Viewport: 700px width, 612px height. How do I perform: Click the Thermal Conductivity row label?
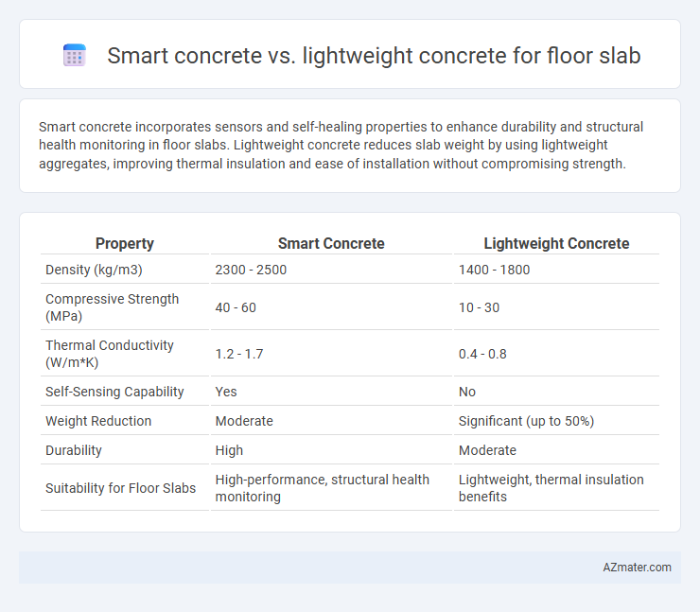pyautogui.click(x=110, y=354)
